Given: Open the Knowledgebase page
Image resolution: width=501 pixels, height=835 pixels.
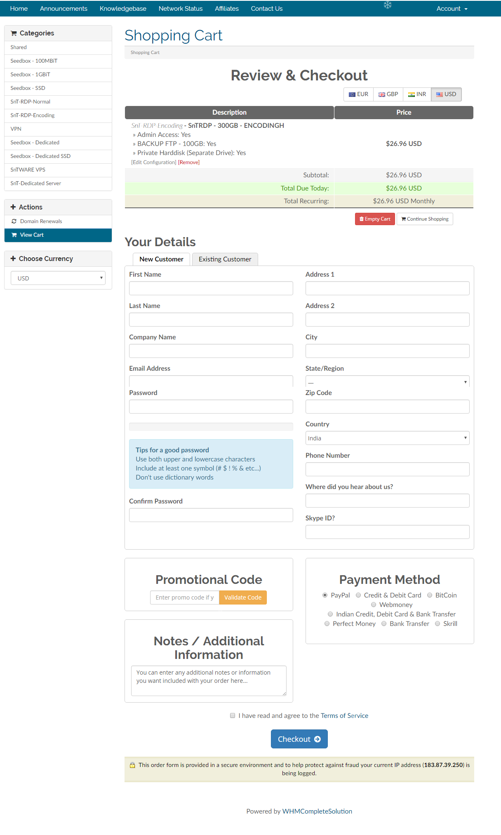Looking at the screenshot, I should 123,9.
